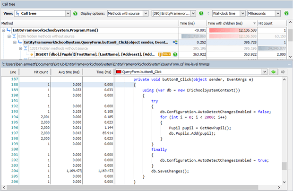Select the INSERT [dbo].[Pupils] query row
This screenshot has height=191, width=293.
144,54
